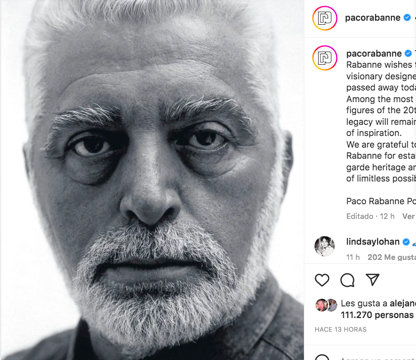Open the 111.270 personas likes list
Viewport: 416px width, 360px height.
[377, 315]
